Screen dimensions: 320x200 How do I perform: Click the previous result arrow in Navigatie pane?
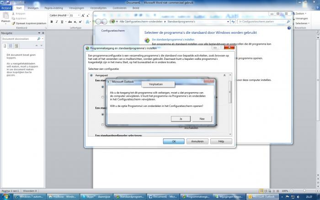(x=37, y=46)
